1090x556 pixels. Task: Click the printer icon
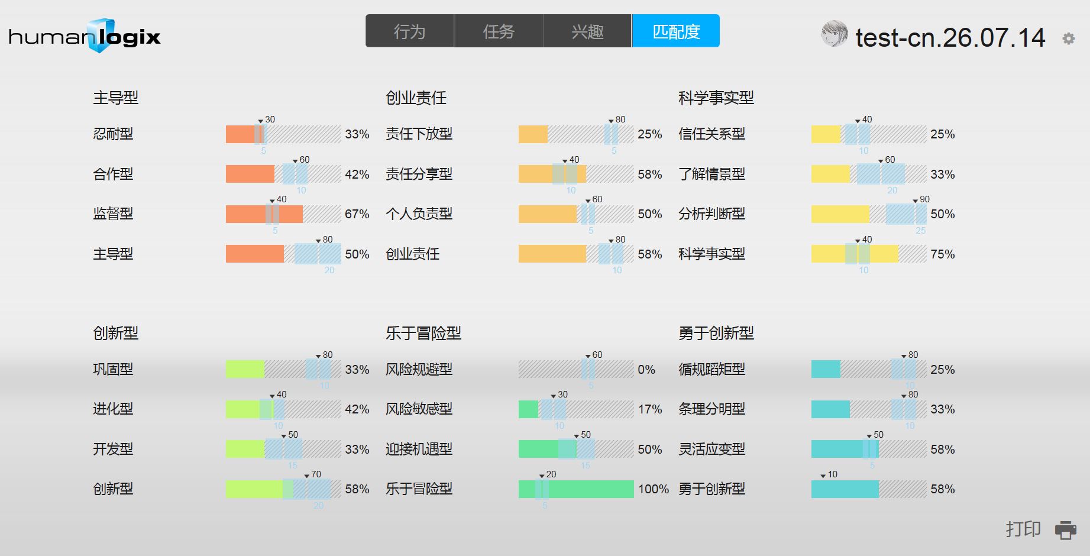pos(1065,529)
